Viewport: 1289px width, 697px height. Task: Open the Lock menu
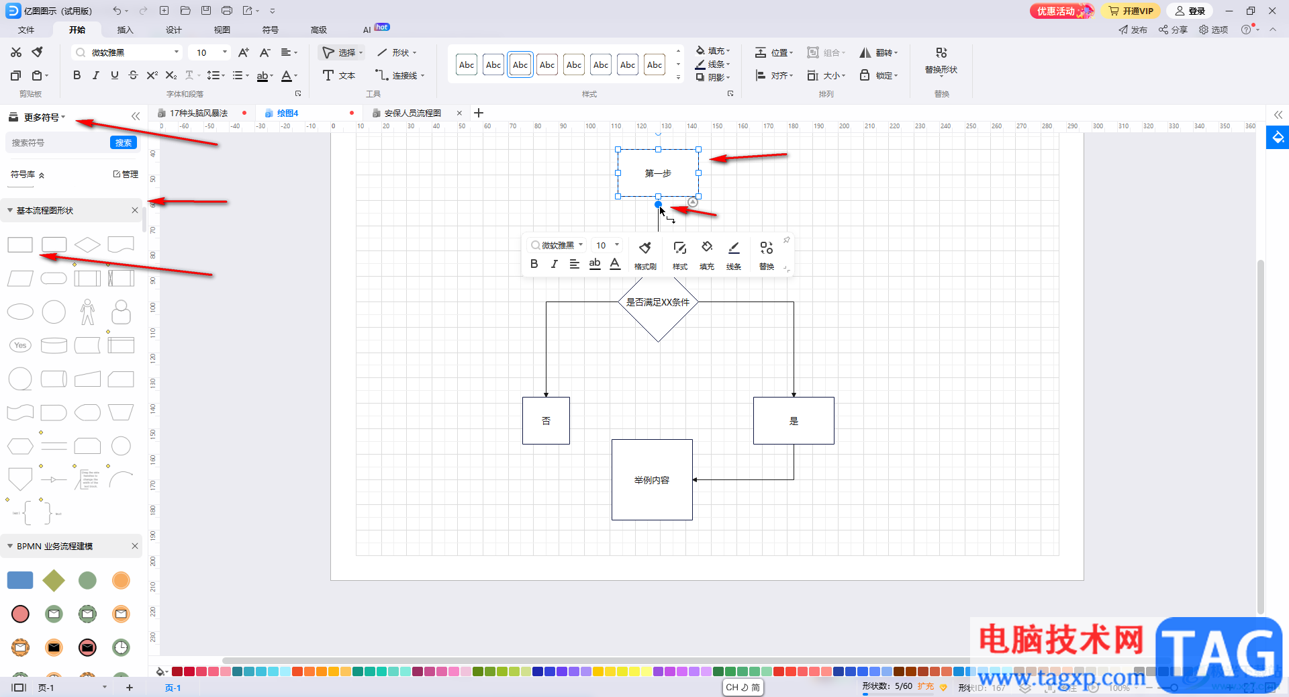tap(878, 75)
